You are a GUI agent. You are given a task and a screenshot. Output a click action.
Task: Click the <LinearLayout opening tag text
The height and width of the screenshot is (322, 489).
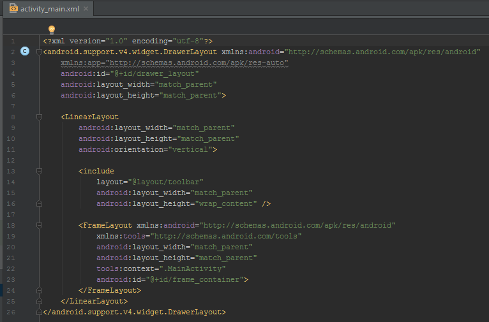[90, 117]
